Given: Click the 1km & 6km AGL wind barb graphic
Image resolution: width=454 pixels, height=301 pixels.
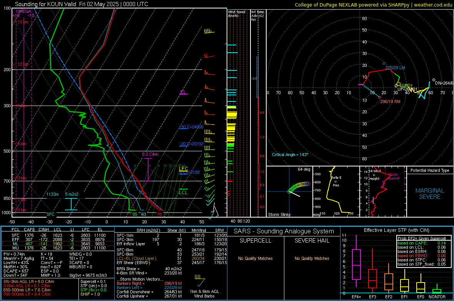Looking at the screenshot, I should [200, 280].
